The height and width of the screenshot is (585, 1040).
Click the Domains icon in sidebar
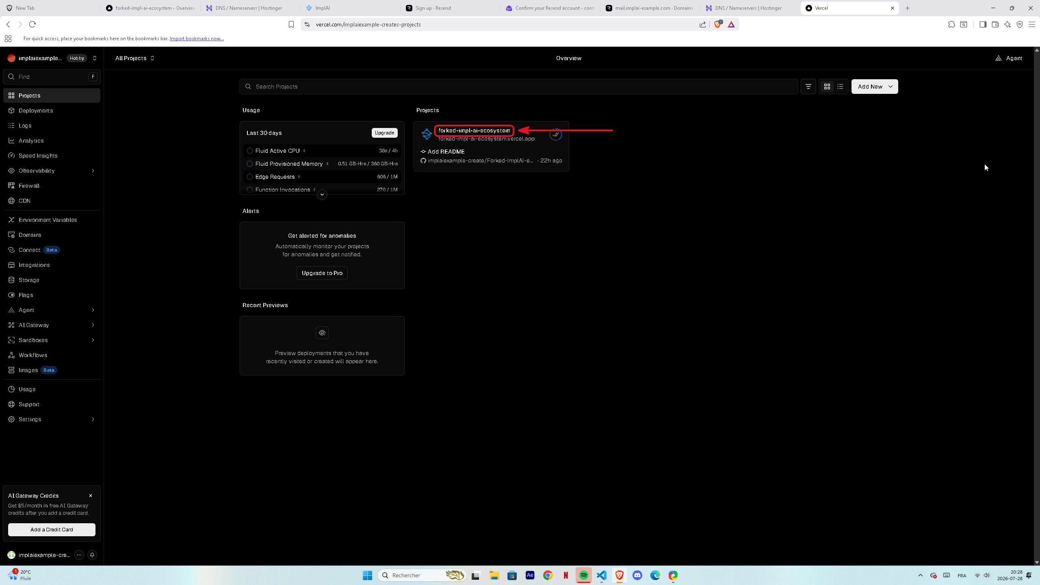click(x=11, y=235)
